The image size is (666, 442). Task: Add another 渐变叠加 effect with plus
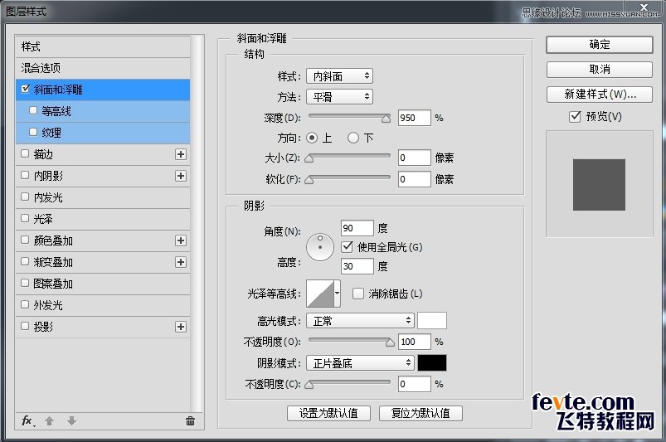pyautogui.click(x=181, y=262)
